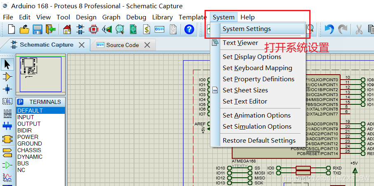This screenshot has height=186, width=374.
Task: Open the View menu
Action: [x=43, y=17]
